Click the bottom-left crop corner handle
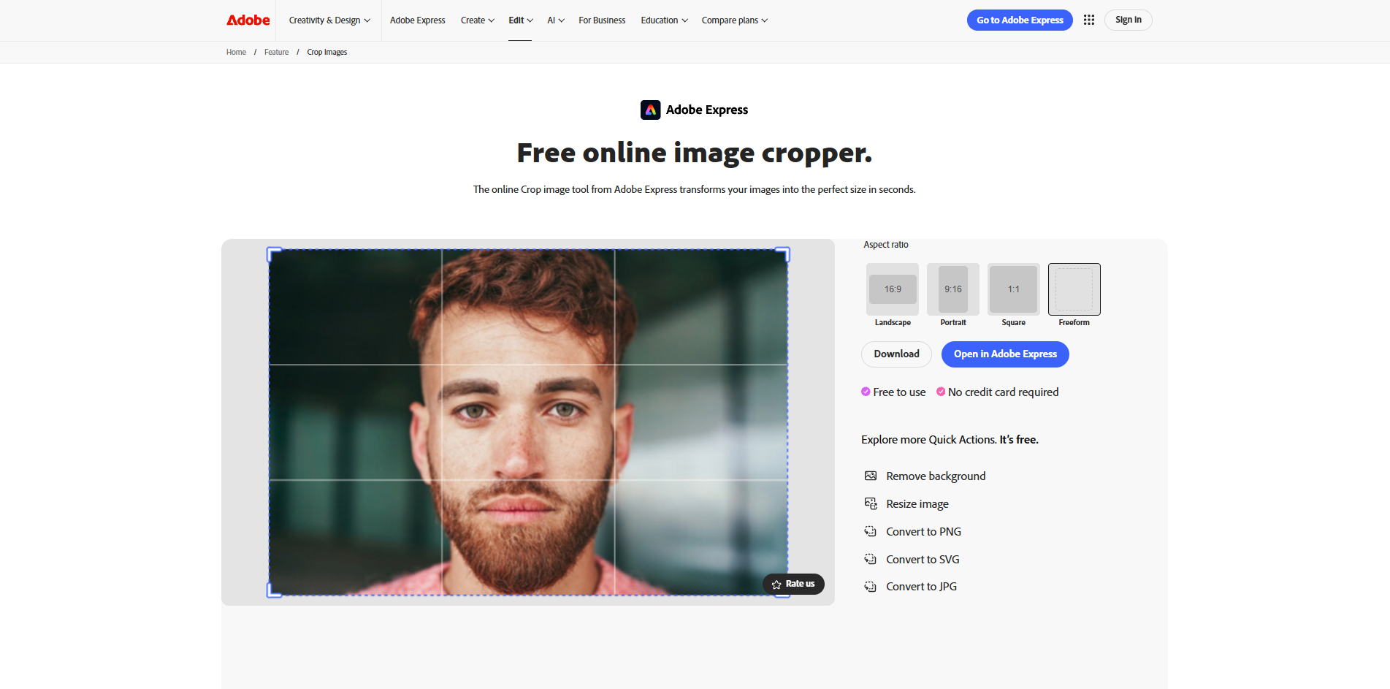Image resolution: width=1390 pixels, height=689 pixels. click(x=273, y=590)
